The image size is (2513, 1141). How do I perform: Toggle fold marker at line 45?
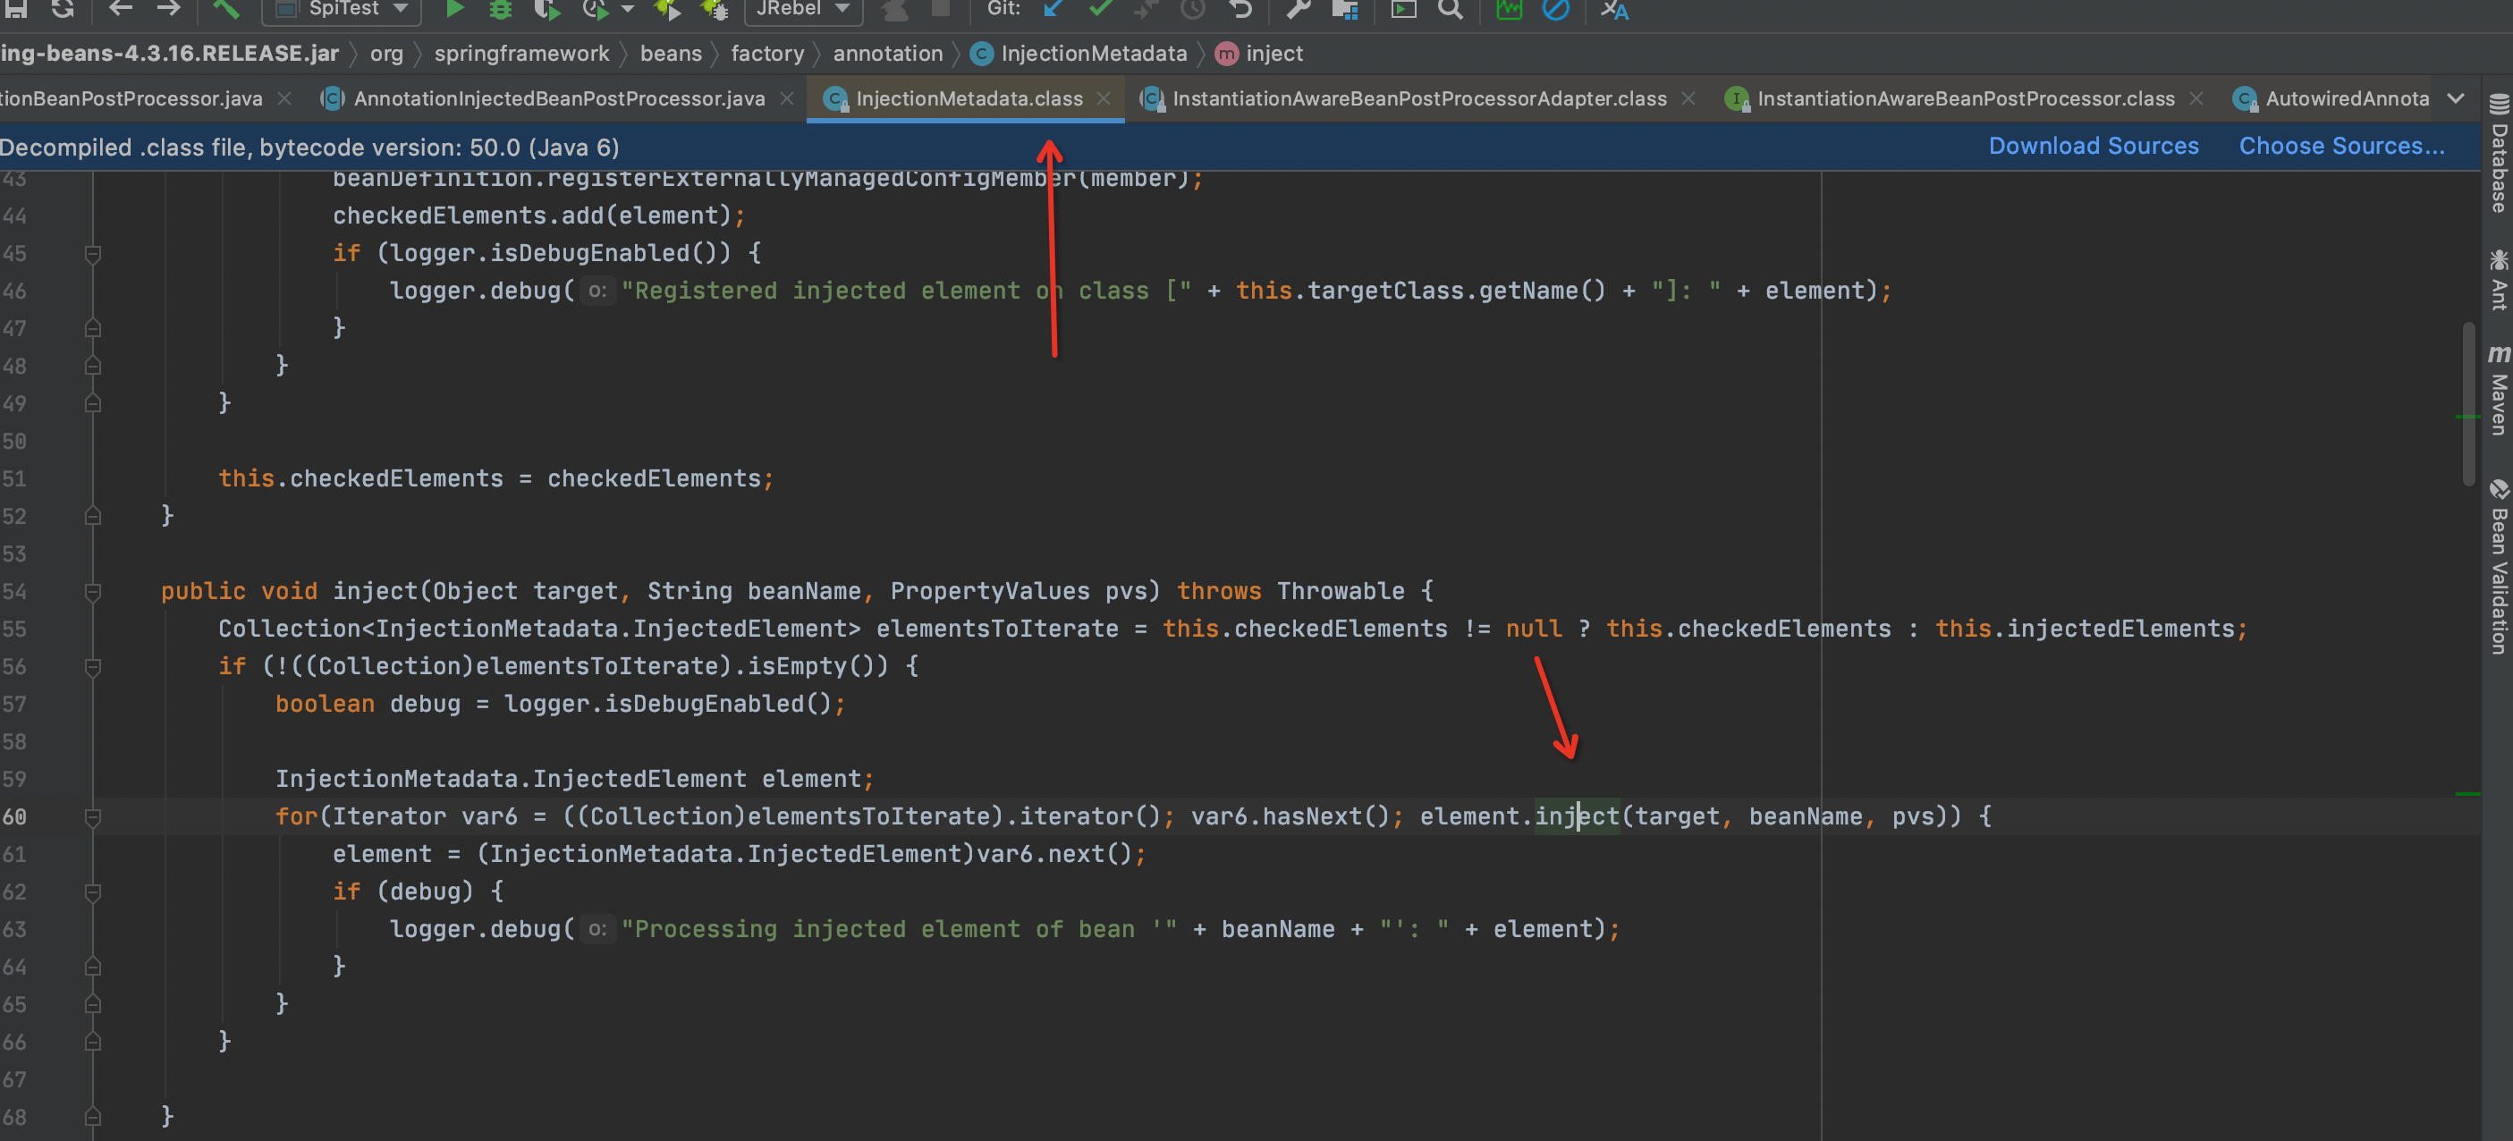93,254
